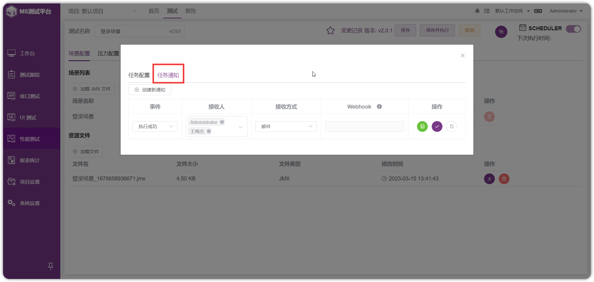
Task: Open 接口测试 in the sidebar
Action: 32,96
